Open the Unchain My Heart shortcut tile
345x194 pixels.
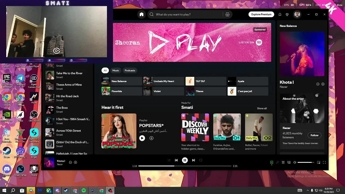click(x=164, y=81)
